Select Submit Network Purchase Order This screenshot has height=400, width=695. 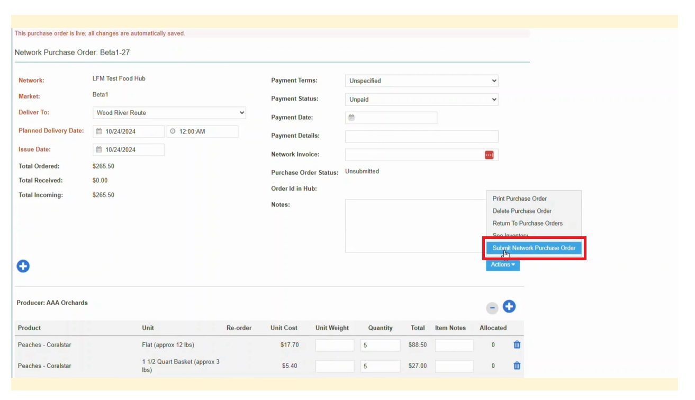(x=534, y=248)
